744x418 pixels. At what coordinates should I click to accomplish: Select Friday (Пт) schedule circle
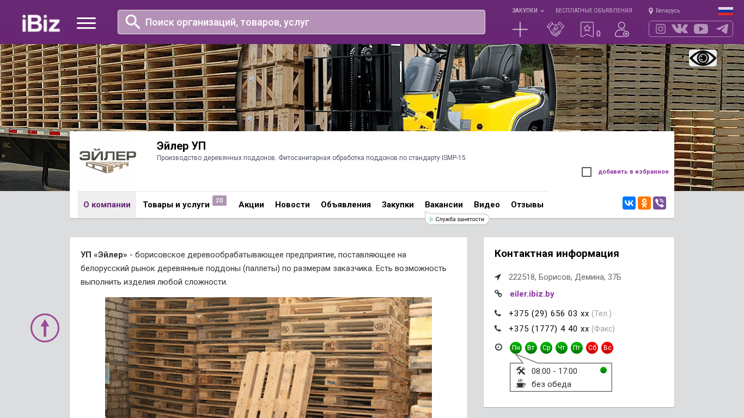[x=577, y=348]
